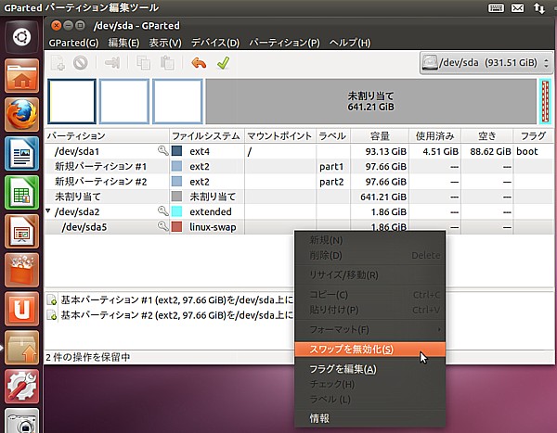Launch LibreOffice Calc from launcher
The width and height of the screenshot is (557, 433).
click(x=21, y=193)
